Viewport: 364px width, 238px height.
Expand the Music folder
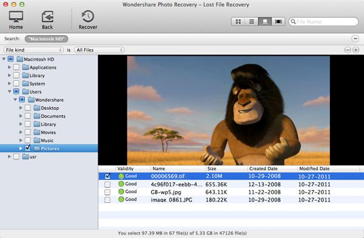21,140
